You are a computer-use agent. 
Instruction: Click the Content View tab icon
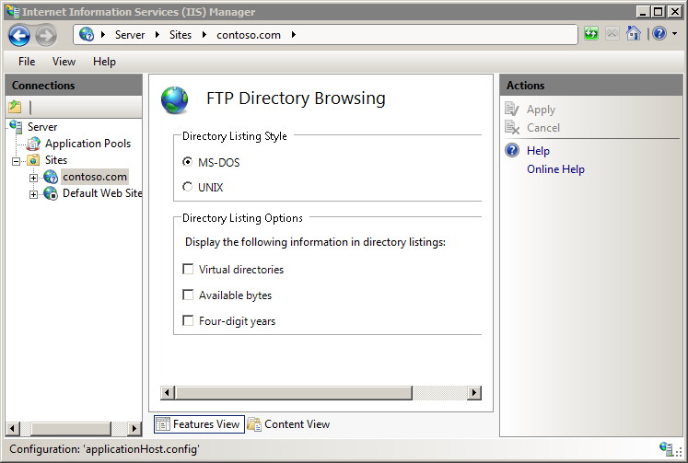(254, 424)
